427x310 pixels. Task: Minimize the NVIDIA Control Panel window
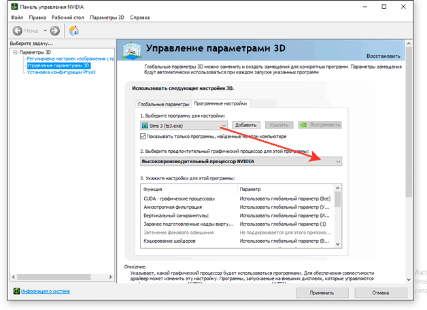click(x=365, y=7)
